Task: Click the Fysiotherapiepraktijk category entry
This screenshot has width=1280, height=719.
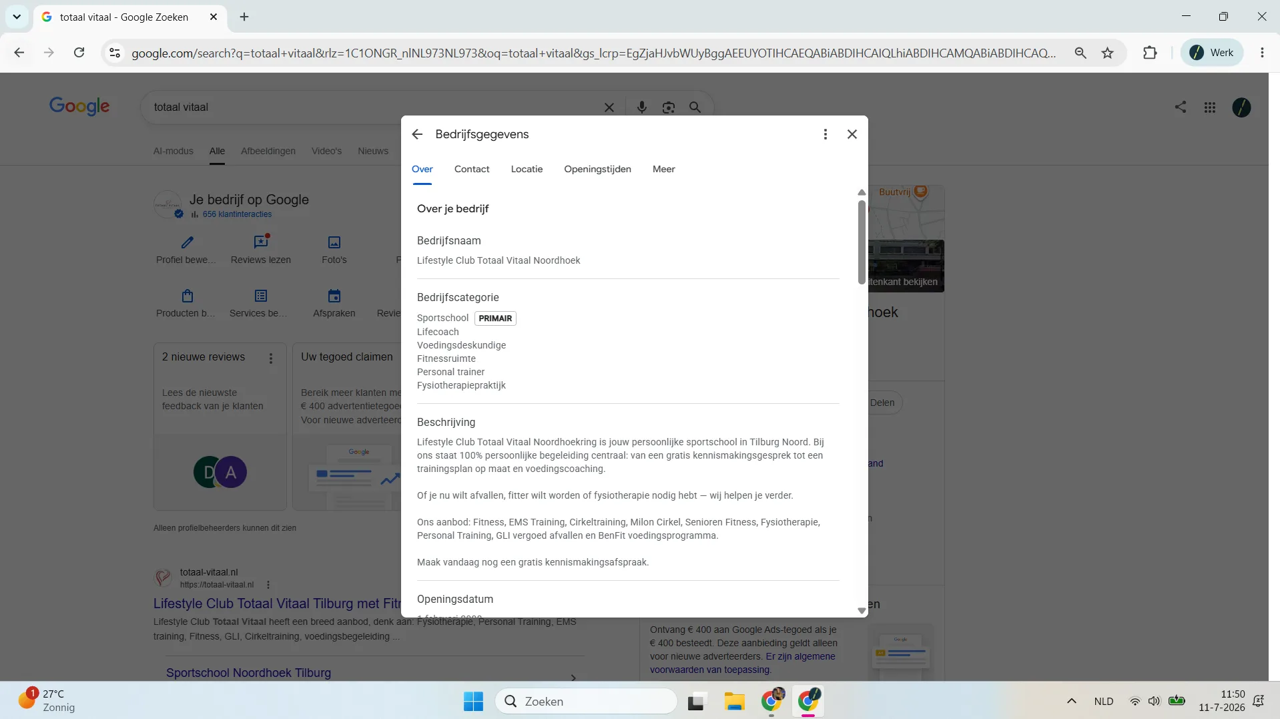Action: click(461, 385)
